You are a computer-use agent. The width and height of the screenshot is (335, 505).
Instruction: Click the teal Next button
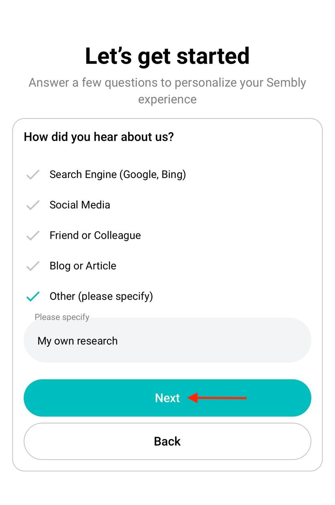pos(167,398)
